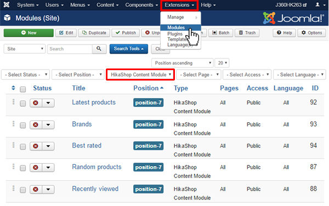
Task: Check the Best rated row checkbox
Action: coord(22,146)
